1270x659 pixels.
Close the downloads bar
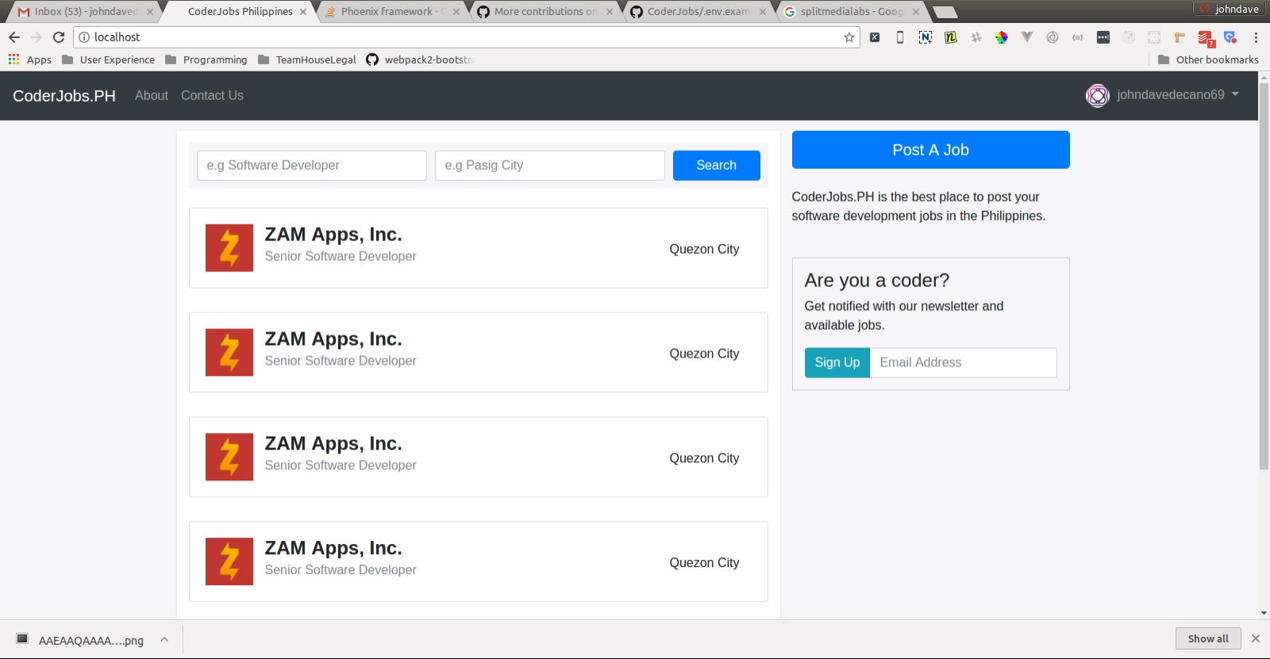[1256, 638]
